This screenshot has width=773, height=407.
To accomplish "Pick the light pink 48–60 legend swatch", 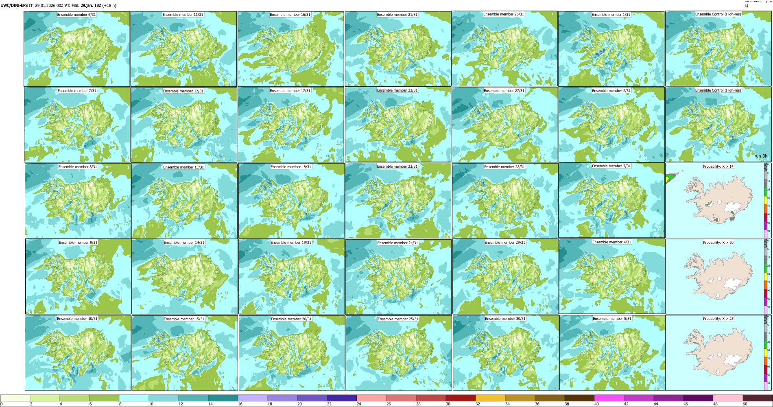I will (x=728, y=398).
